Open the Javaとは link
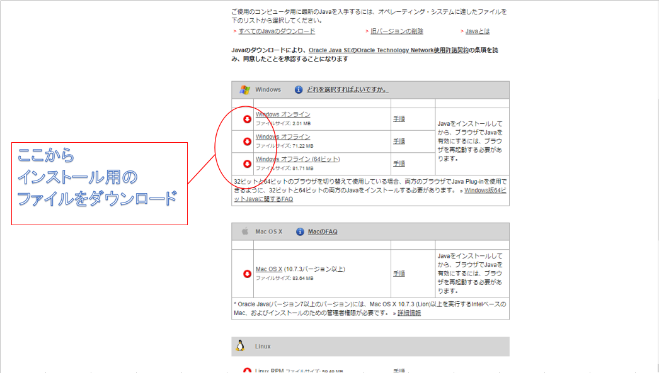659x373 pixels. [x=478, y=31]
